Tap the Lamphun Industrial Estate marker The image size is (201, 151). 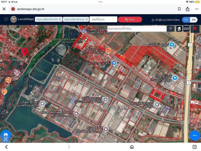(x=157, y=104)
